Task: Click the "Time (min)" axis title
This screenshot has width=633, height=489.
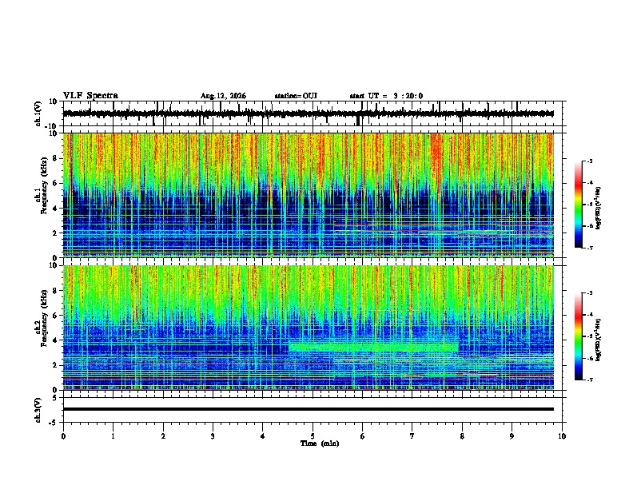Action: coord(320,443)
